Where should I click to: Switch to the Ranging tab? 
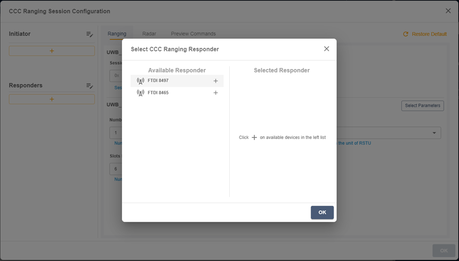coord(117,34)
